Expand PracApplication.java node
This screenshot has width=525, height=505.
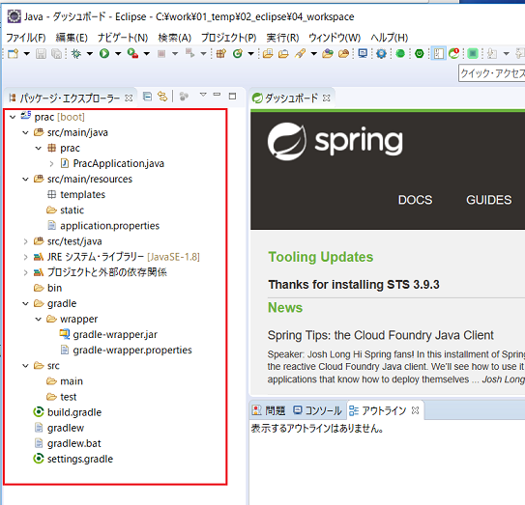[51, 164]
